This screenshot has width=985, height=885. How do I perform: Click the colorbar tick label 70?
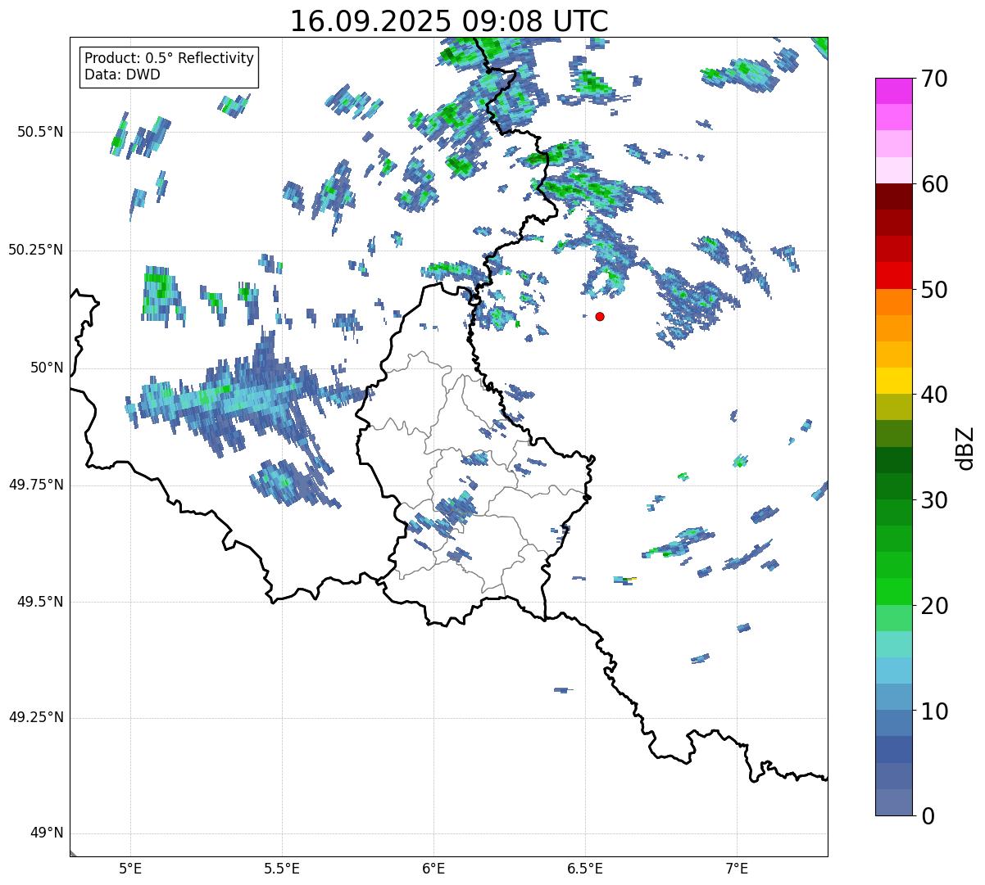[x=933, y=79]
